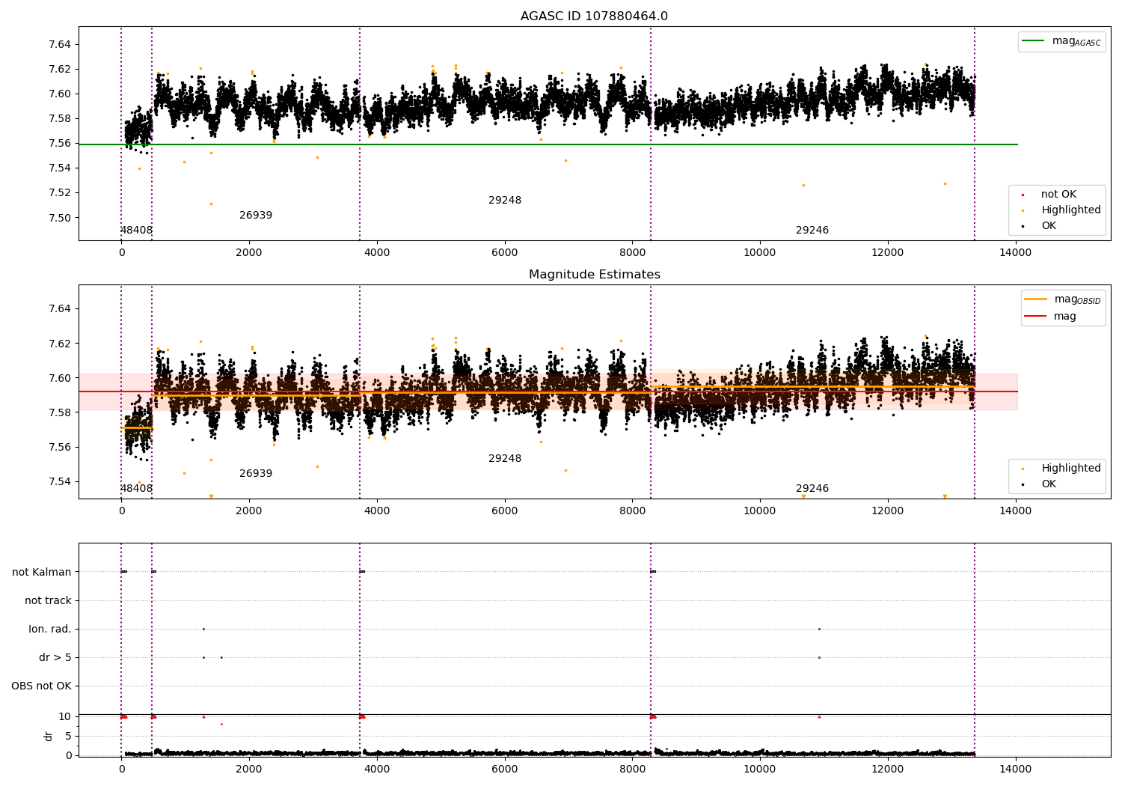
Task: Click 'Highlighted' legend entry in middle plot
Action: (1071, 469)
